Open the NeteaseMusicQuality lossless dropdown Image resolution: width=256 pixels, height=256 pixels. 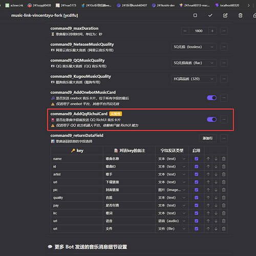click(194, 47)
